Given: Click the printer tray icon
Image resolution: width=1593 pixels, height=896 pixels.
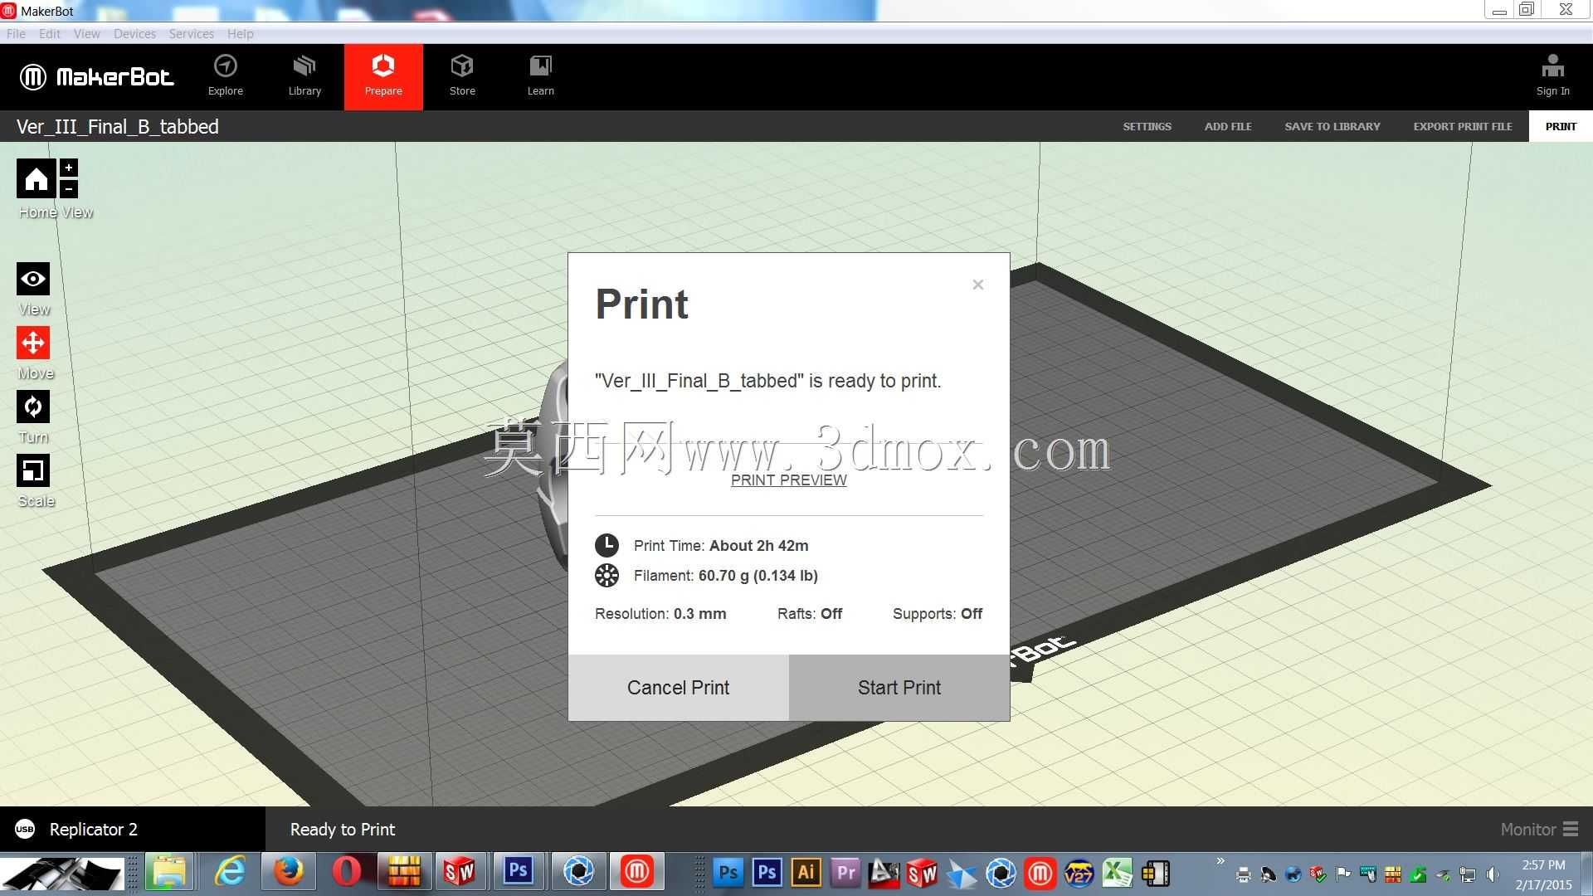Looking at the screenshot, I should pyautogui.click(x=1243, y=874).
